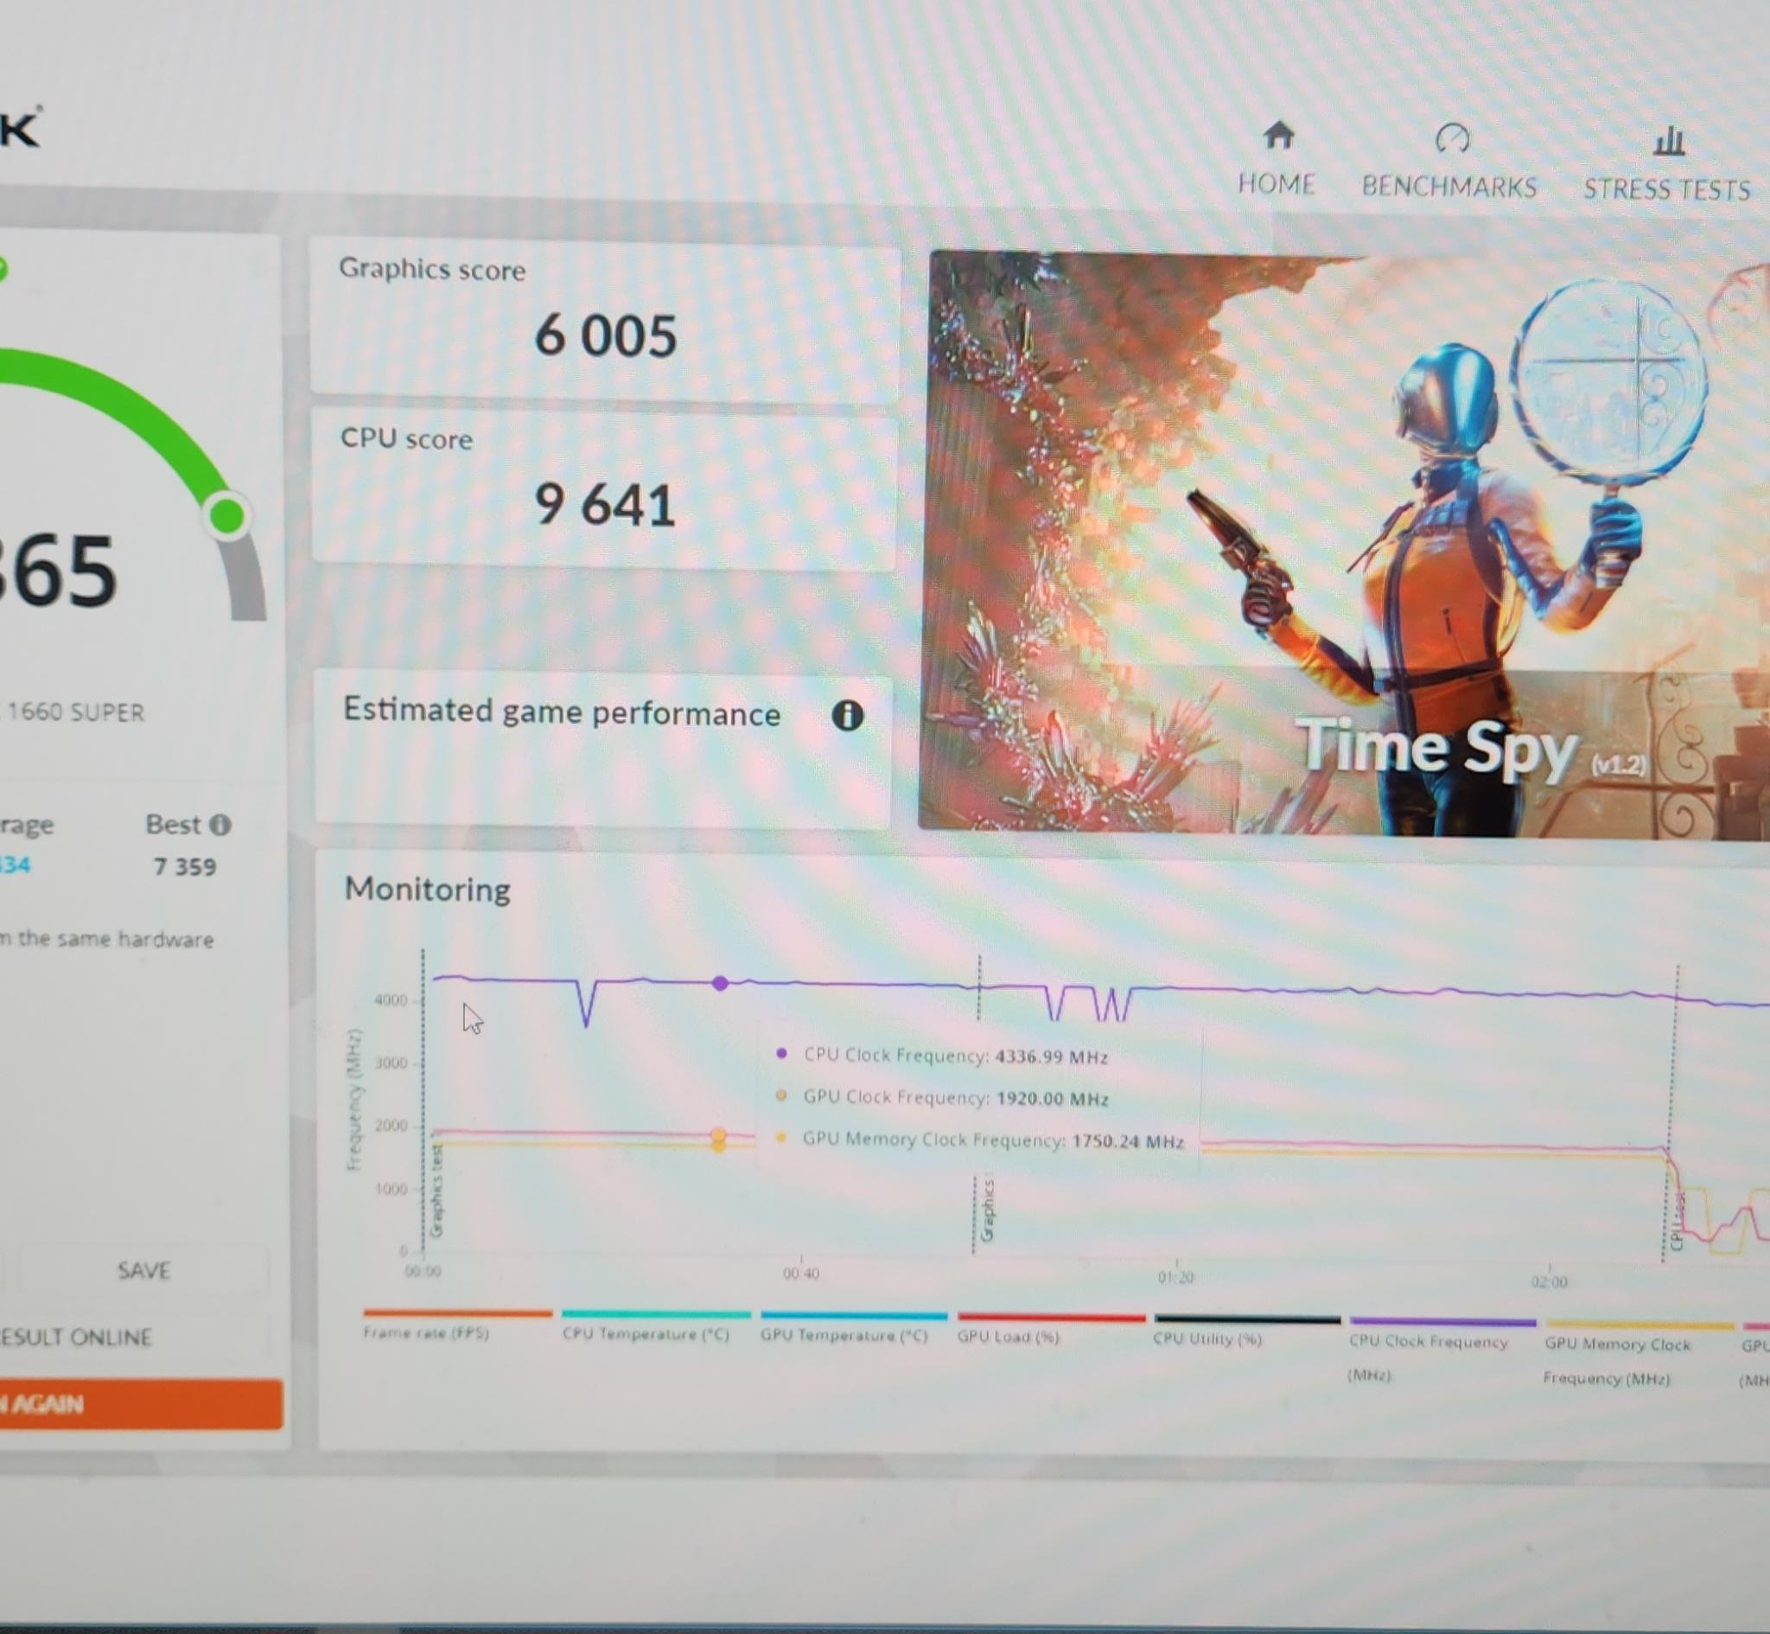1770x1634 pixels.
Task: Click the Monitoring section heading
Action: (x=428, y=890)
